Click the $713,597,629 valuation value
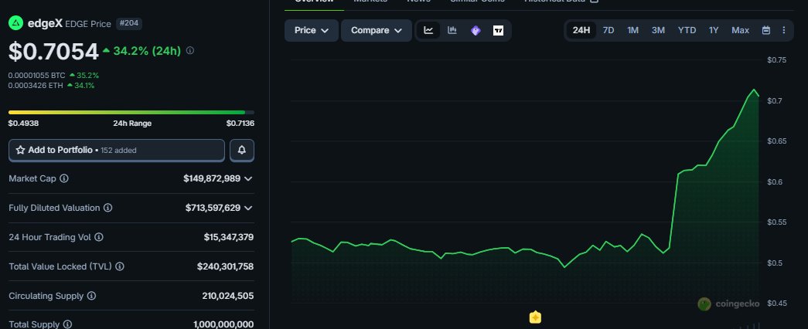Screen dimensions: 808x329 point(213,208)
